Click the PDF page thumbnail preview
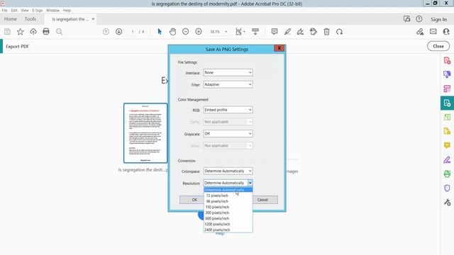The height and width of the screenshot is (255, 454). point(145,133)
